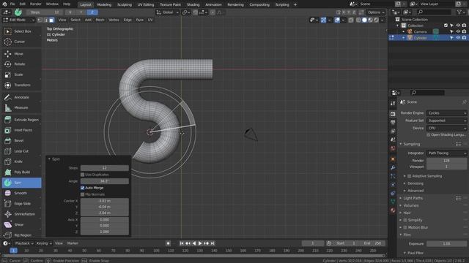Select the Edge Slide tool

[21, 204]
